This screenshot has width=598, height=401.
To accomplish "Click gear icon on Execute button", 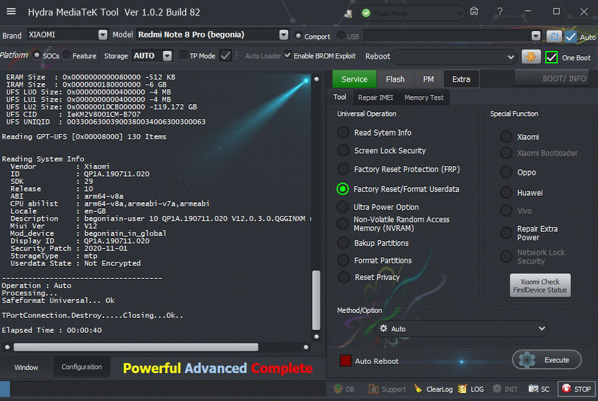I will tap(527, 360).
